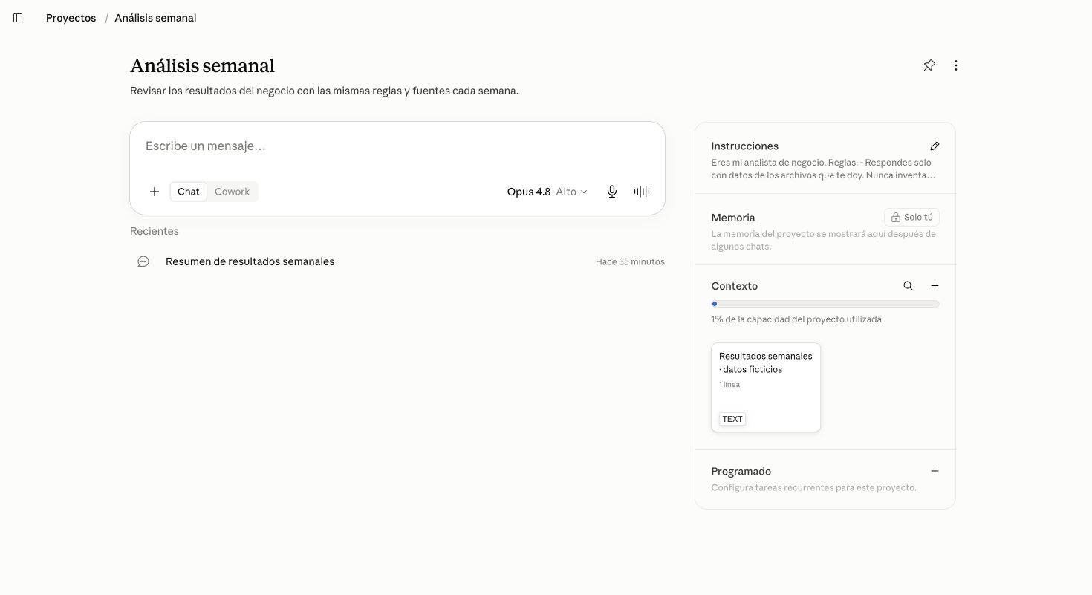Open the project options menu

(956, 65)
